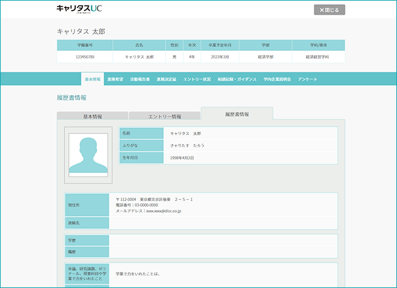Viewport: 397px width, 288px height.
Task: Click the 学科/専攻 column header
Action: 318,45
